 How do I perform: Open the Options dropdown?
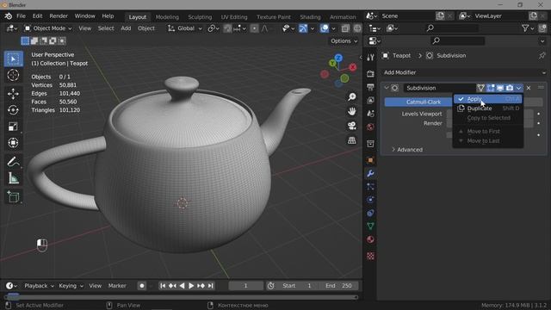344,41
